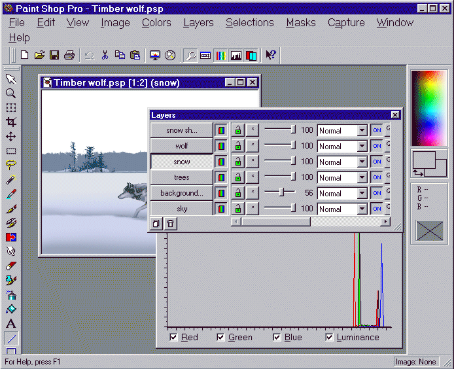The height and width of the screenshot is (369, 454).
Task: Select the Text tool
Action: point(10,323)
